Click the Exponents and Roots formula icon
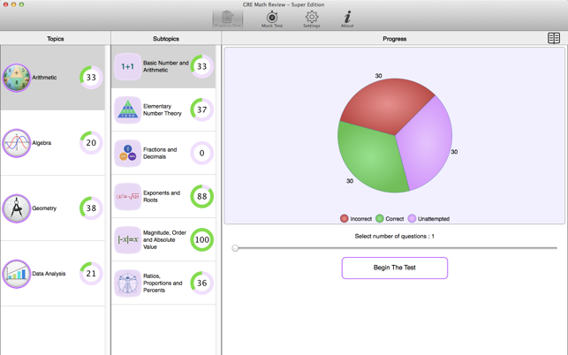Image resolution: width=568 pixels, height=355 pixels. pos(127,196)
